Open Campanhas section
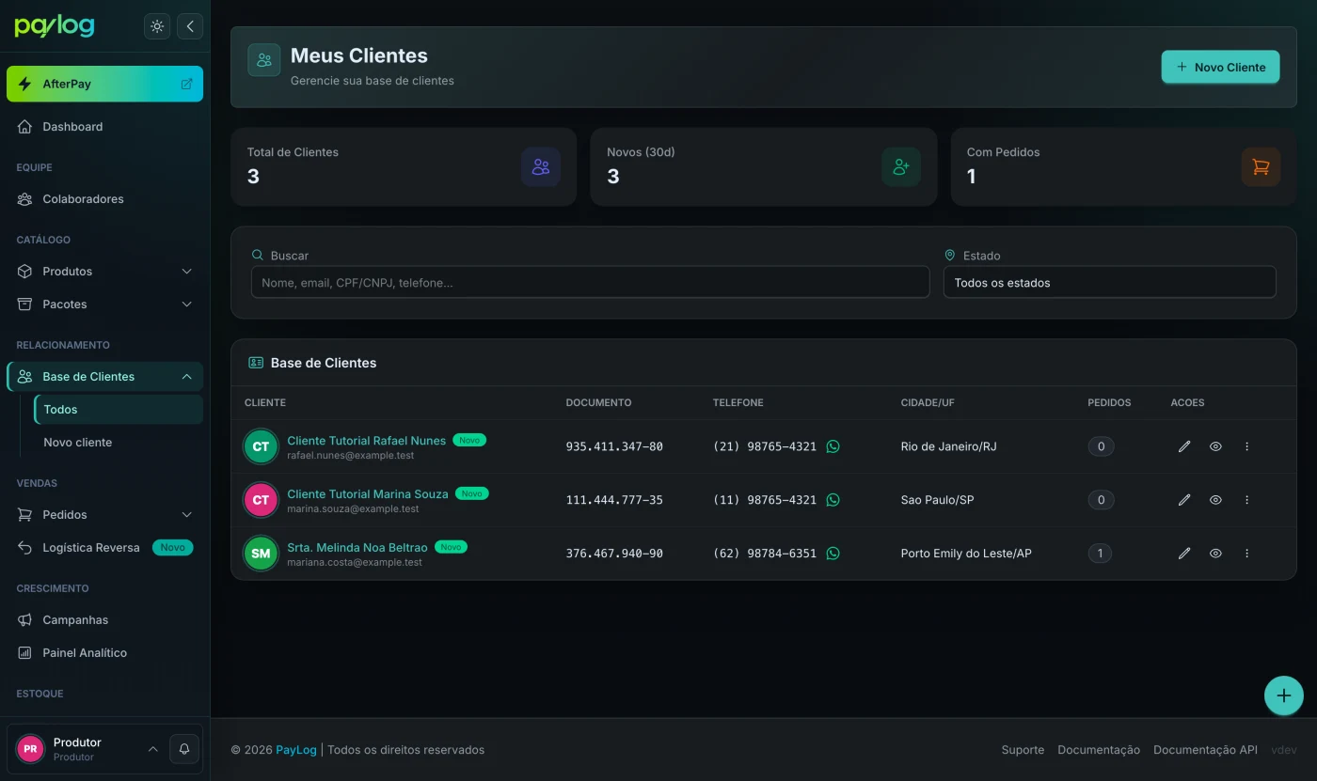The image size is (1317, 781). click(104, 620)
